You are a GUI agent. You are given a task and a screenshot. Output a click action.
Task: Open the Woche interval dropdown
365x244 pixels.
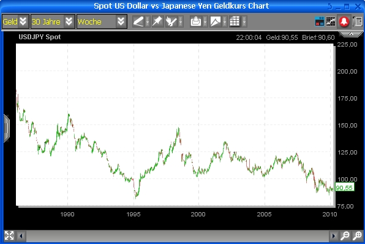pyautogui.click(x=102, y=21)
